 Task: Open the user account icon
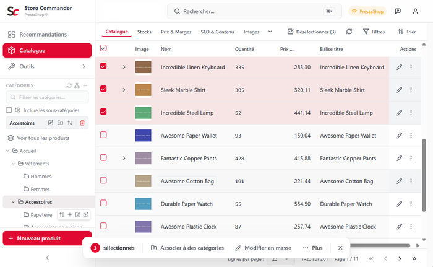pos(415,11)
